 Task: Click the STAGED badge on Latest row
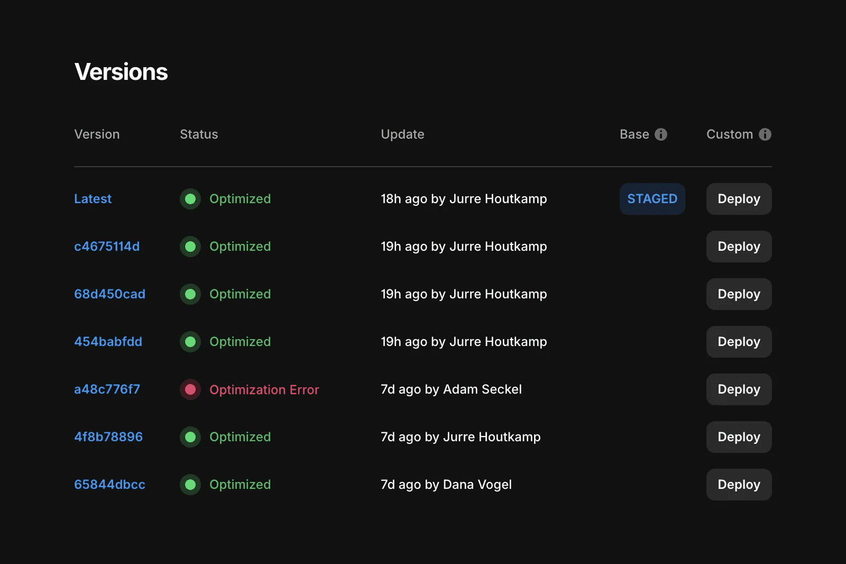652,199
